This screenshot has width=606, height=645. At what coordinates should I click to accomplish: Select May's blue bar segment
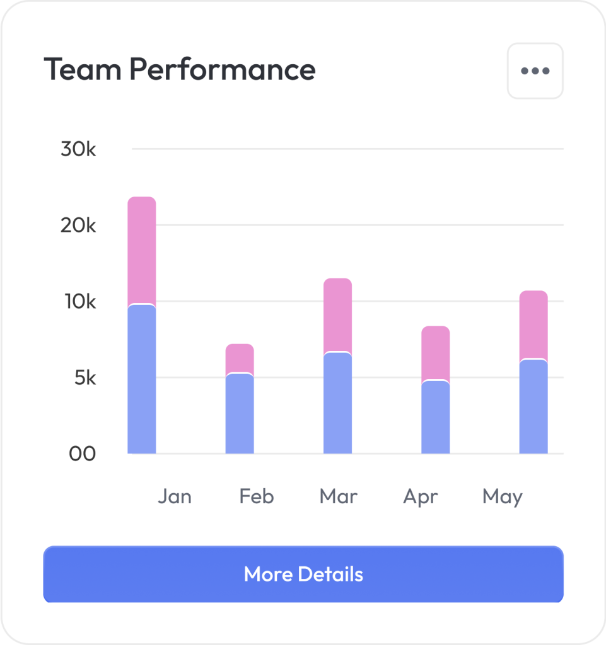(533, 407)
